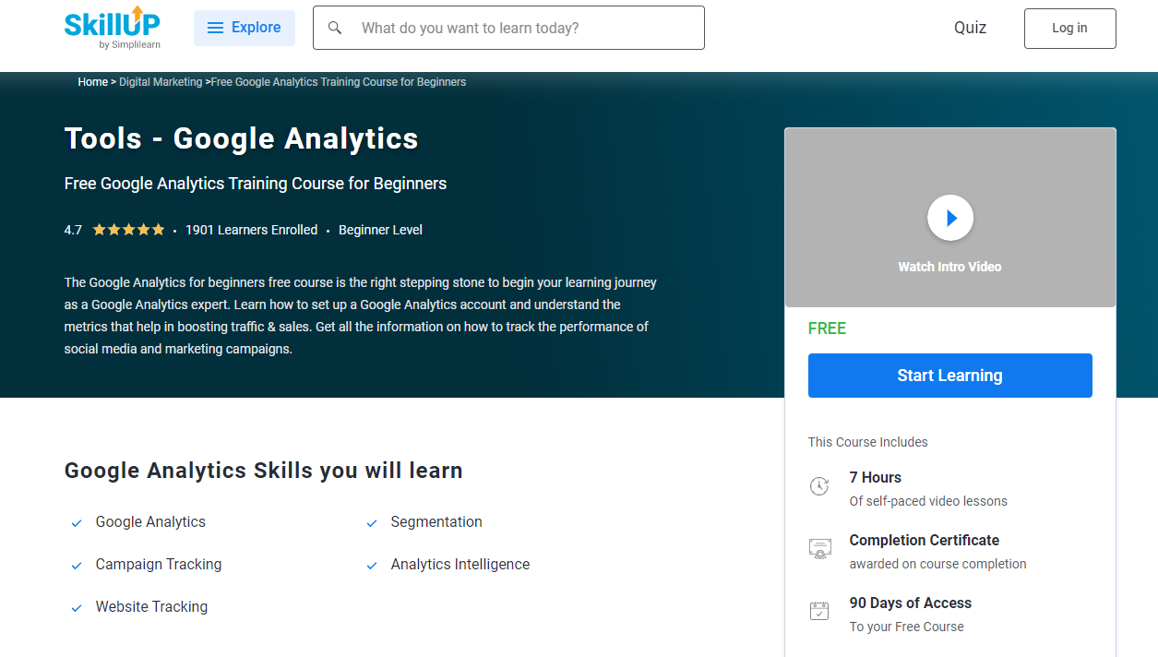
Task: Click the Completion Certificate heading
Action: (925, 540)
